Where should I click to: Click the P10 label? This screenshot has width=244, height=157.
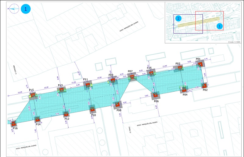pos(94,115)
